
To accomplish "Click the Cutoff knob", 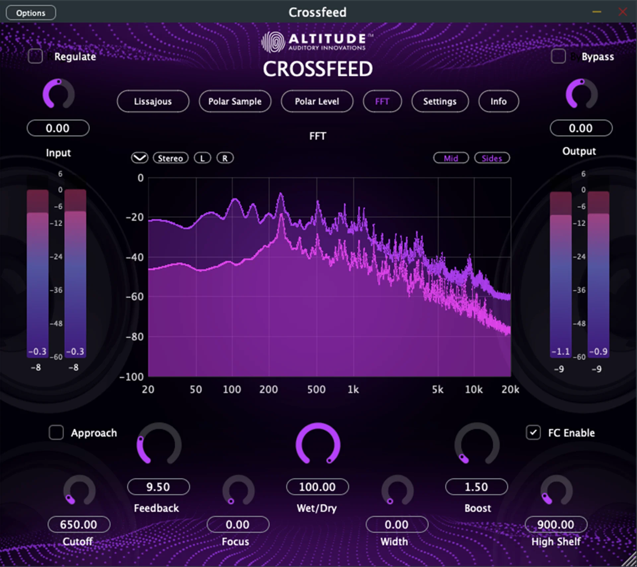I will pos(79,490).
